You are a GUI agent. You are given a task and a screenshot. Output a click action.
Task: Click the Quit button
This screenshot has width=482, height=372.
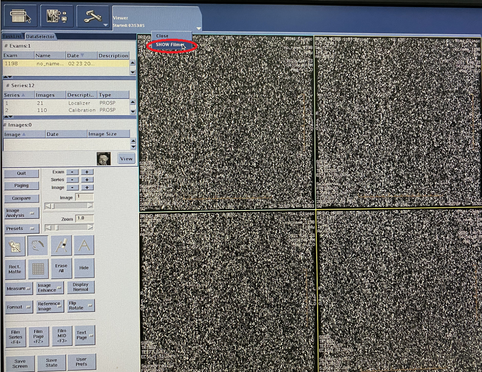pyautogui.click(x=21, y=173)
